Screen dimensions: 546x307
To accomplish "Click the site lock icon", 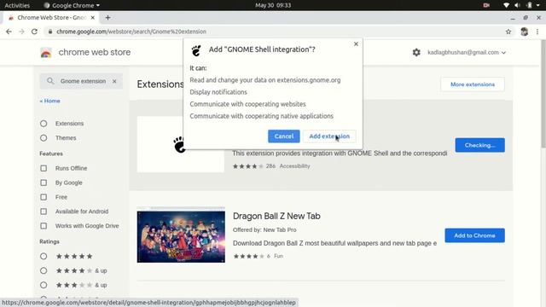I will click(x=50, y=32).
